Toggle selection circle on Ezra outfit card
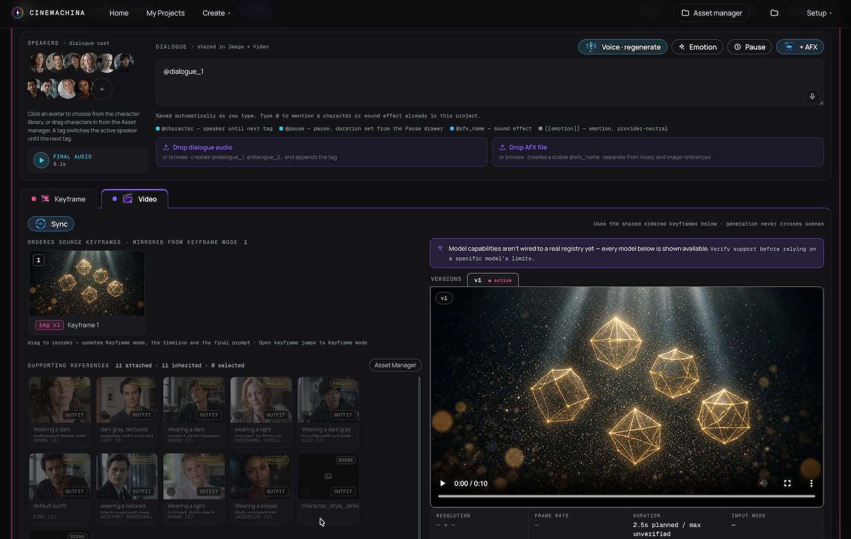 [x=37, y=491]
